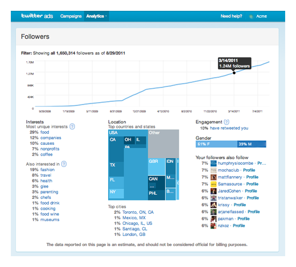Viewport: 296px width, 267px height.
Task: Open Profile link for Samasource
Action: click(252, 184)
